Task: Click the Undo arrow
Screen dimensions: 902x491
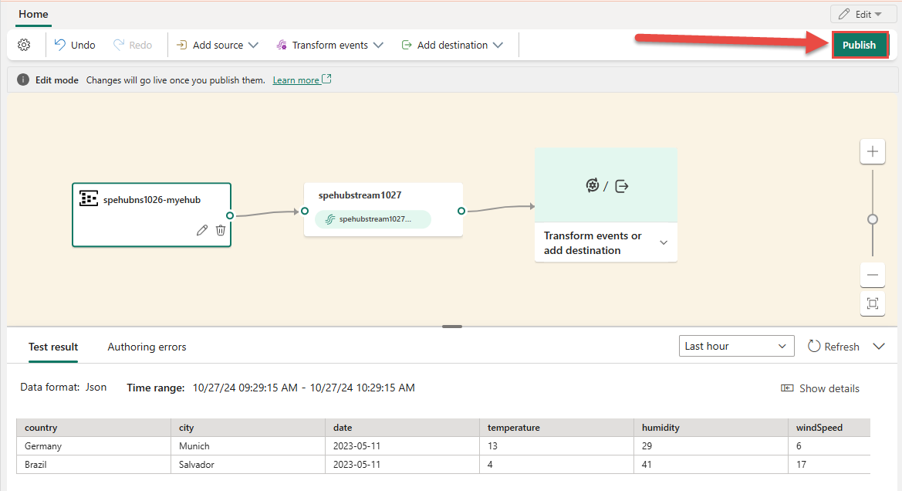Action: (60, 45)
